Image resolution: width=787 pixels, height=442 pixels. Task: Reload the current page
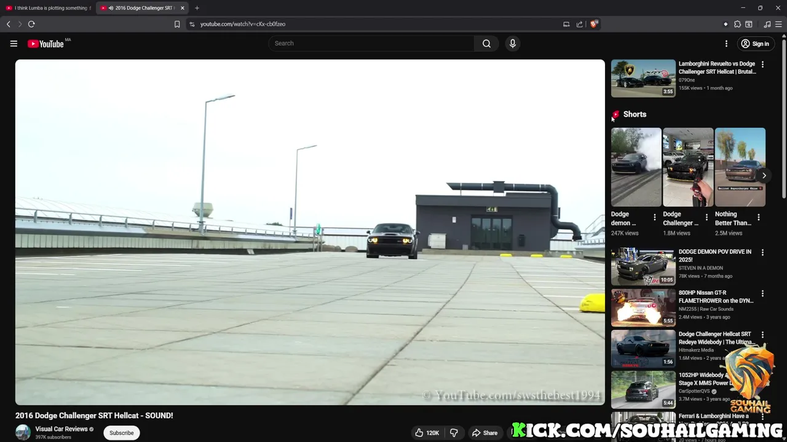pyautogui.click(x=31, y=24)
